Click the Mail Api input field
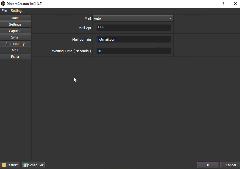The image size is (240, 169). click(134, 28)
